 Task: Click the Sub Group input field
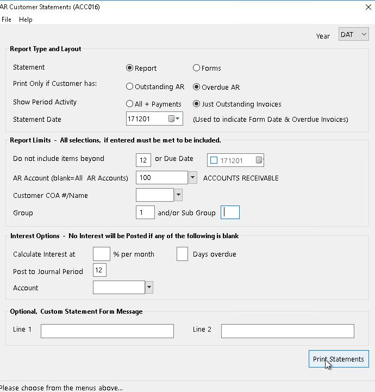230,212
